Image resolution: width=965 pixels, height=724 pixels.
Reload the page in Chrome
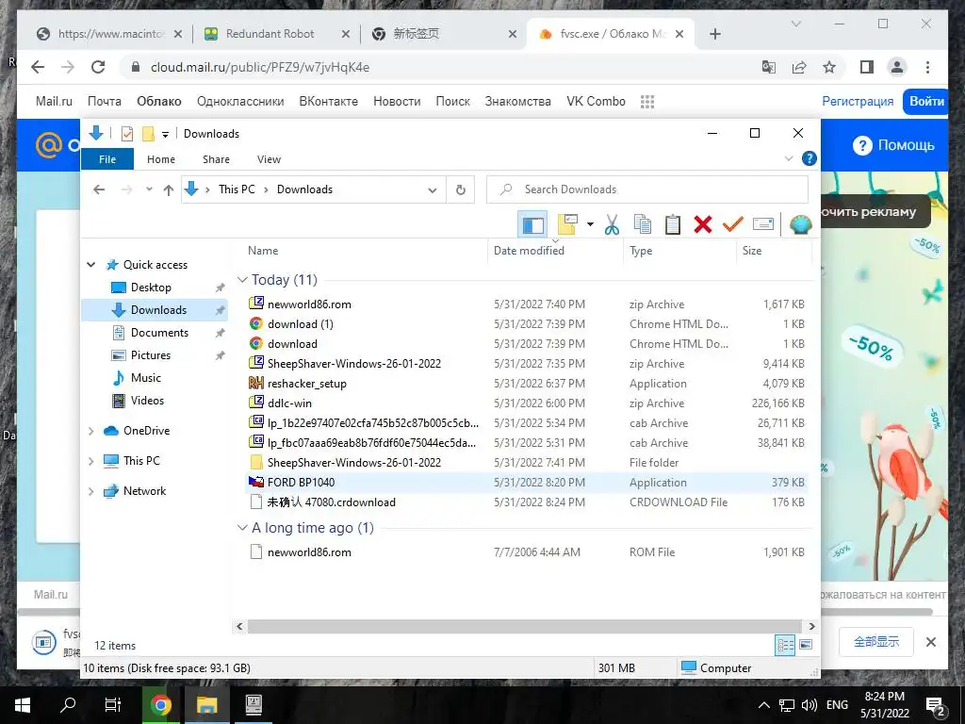coord(98,67)
